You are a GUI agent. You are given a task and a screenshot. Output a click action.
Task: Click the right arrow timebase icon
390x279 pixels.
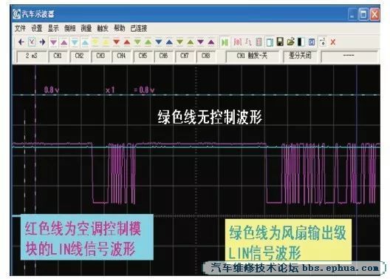coord(42,42)
